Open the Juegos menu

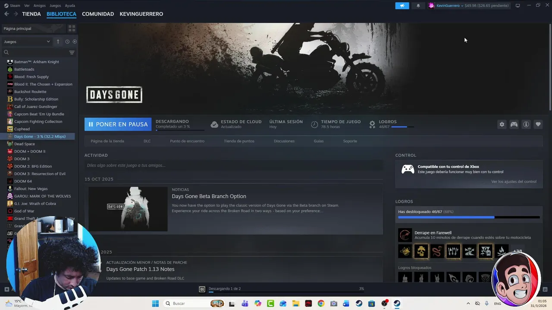[55, 6]
